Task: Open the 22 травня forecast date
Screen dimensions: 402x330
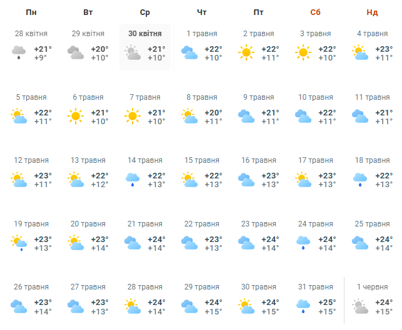Action: coord(201,224)
